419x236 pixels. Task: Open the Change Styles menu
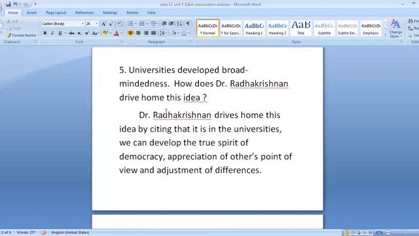point(395,29)
